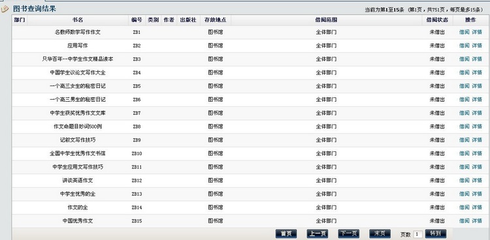
Task: Select the 存放地点 column header
Action: point(216,20)
